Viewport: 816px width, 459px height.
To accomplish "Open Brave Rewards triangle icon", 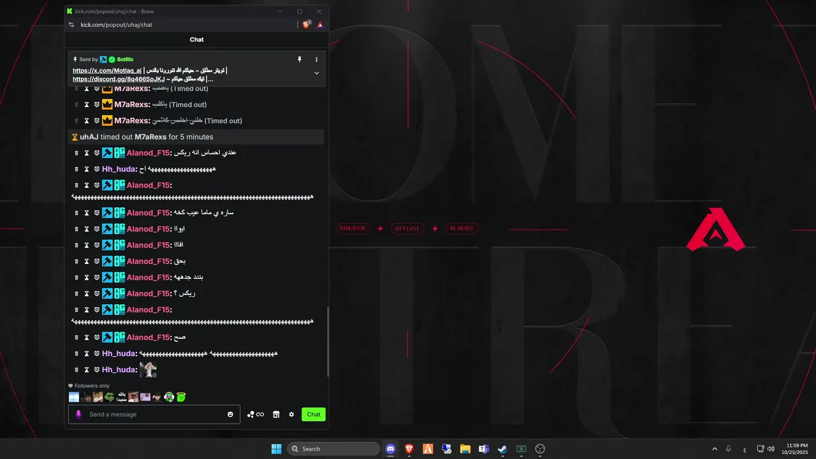I will [320, 25].
